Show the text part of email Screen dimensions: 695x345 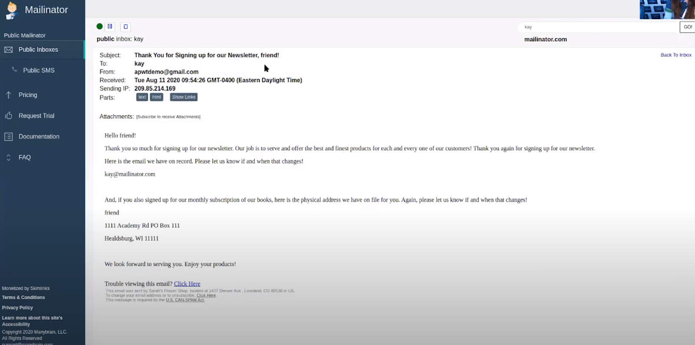[142, 97]
